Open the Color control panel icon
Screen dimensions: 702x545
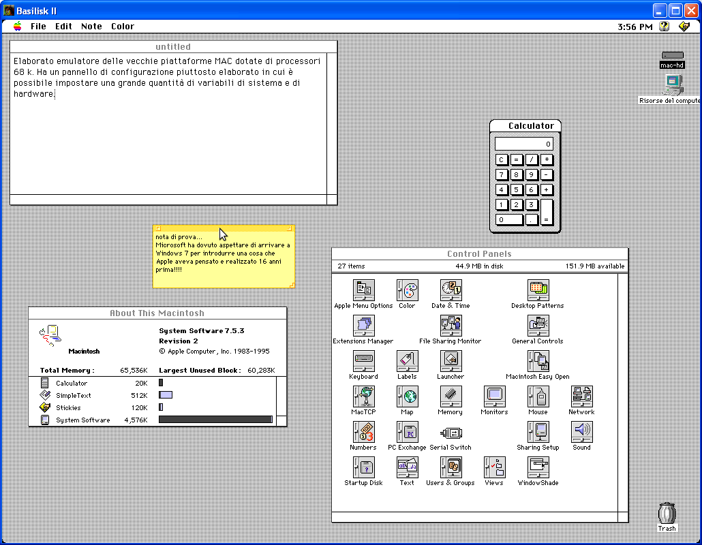coord(407,290)
